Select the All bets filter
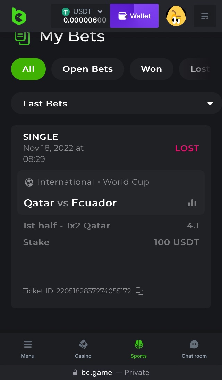This screenshot has width=222, height=380. pos(28,69)
